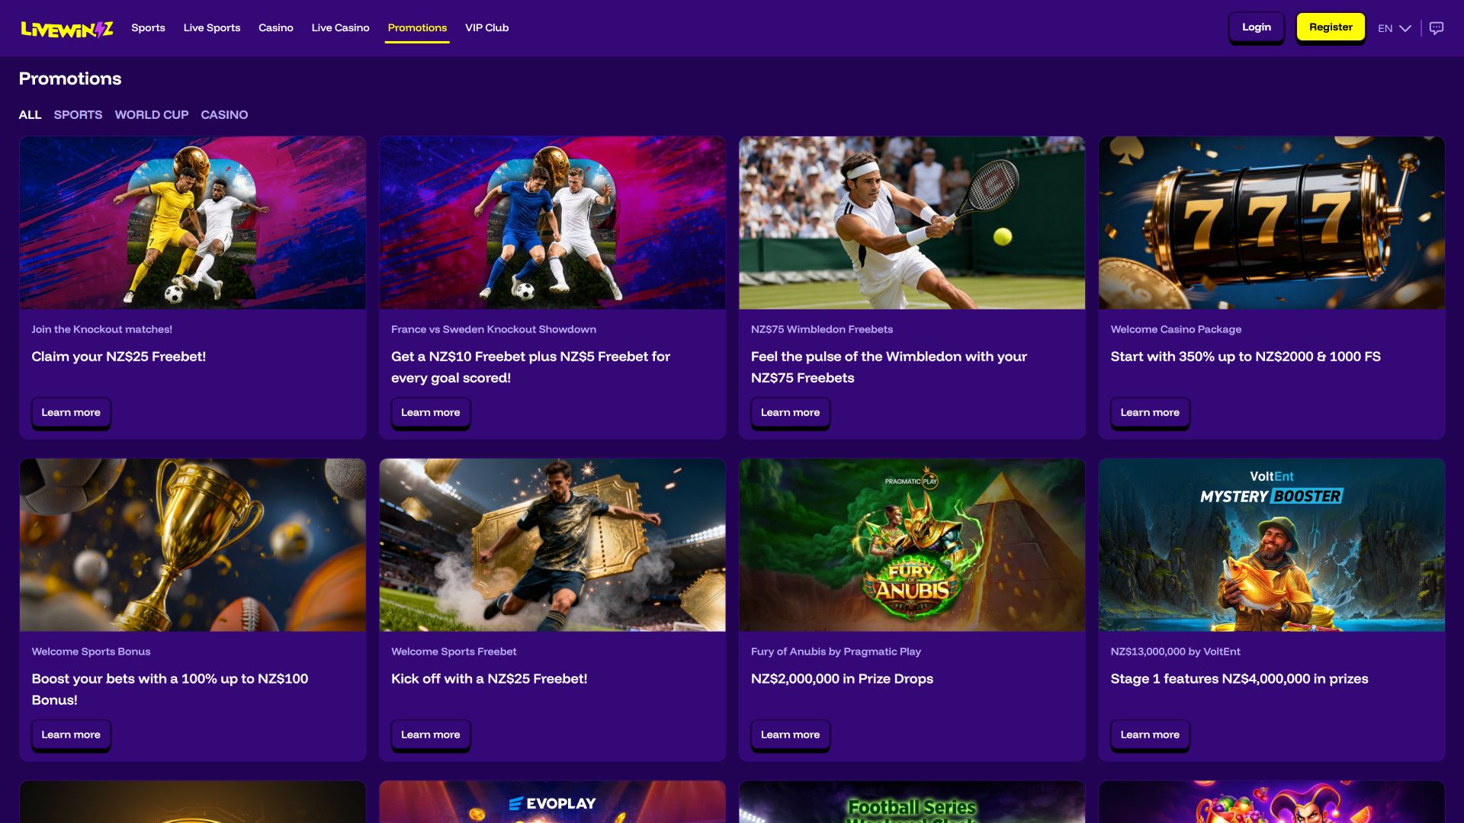Screen dimensions: 1464x823
Task: Open the Casino navigation item
Action: [276, 27]
